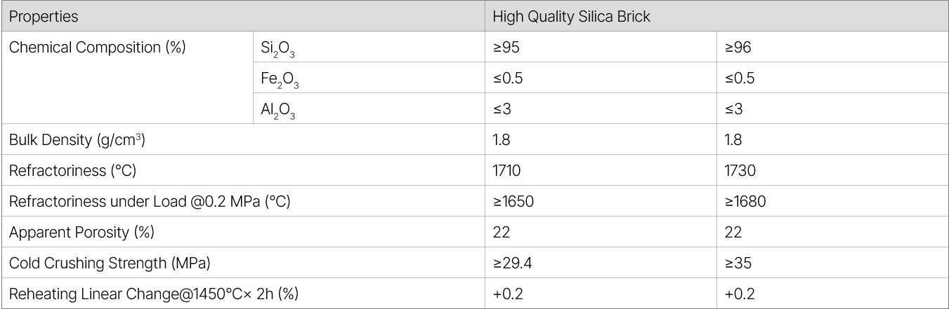Click the Chemical Composition (%) cell
Image resolution: width=949 pixels, height=309 pixels.
tap(97, 48)
